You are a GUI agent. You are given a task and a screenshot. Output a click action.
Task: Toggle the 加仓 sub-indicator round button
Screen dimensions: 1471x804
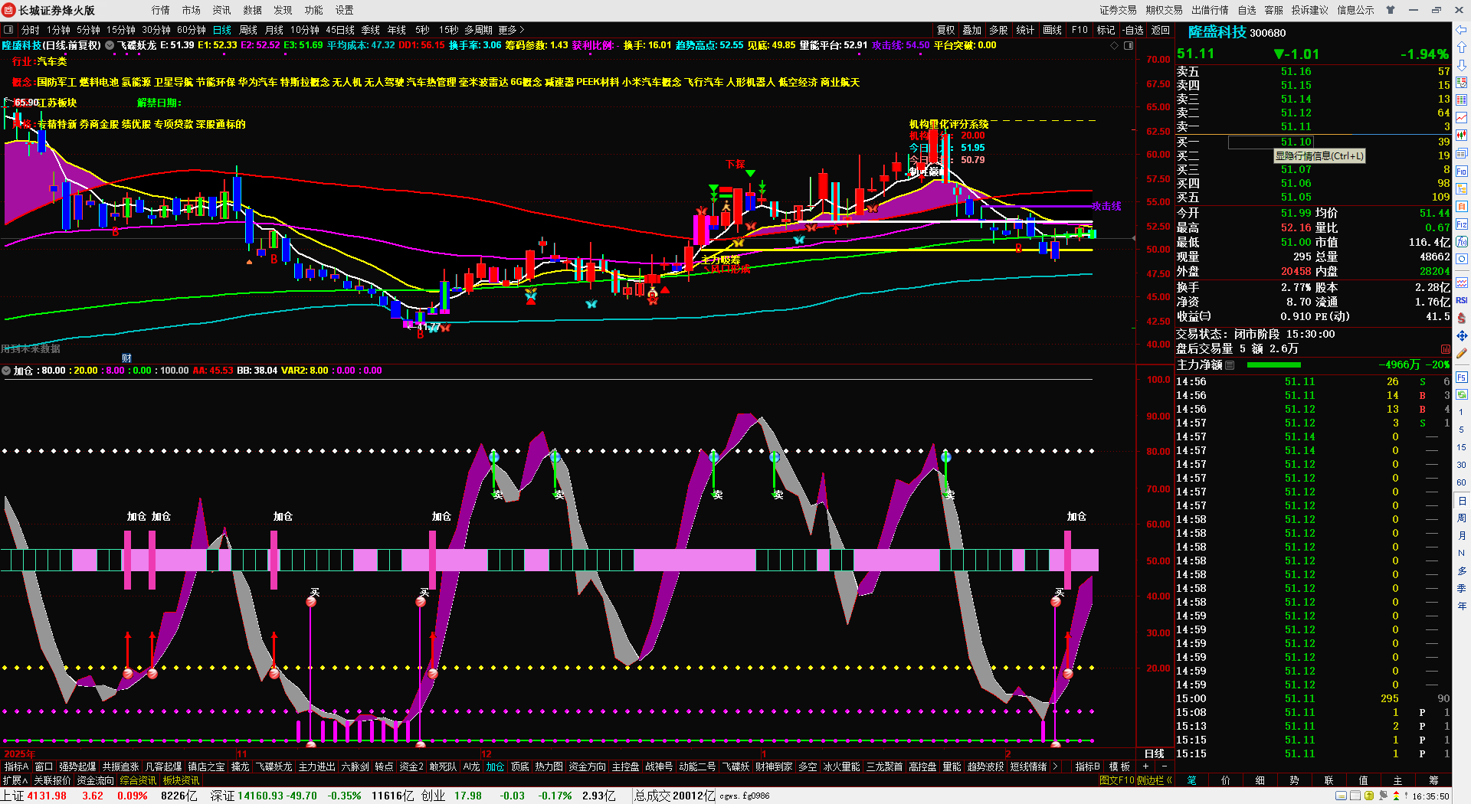(x=7, y=371)
